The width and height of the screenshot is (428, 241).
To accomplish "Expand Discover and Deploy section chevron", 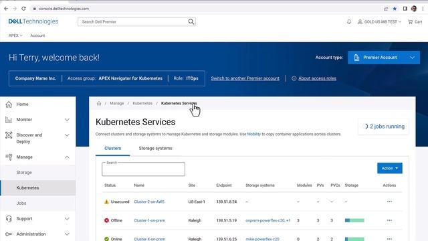I will [67, 135].
